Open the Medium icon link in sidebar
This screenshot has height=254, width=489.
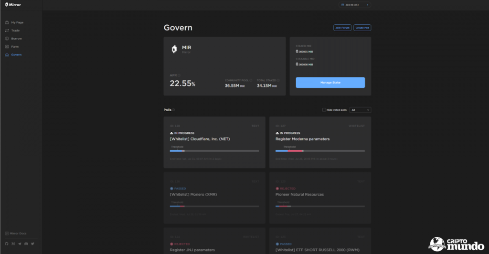click(13, 244)
